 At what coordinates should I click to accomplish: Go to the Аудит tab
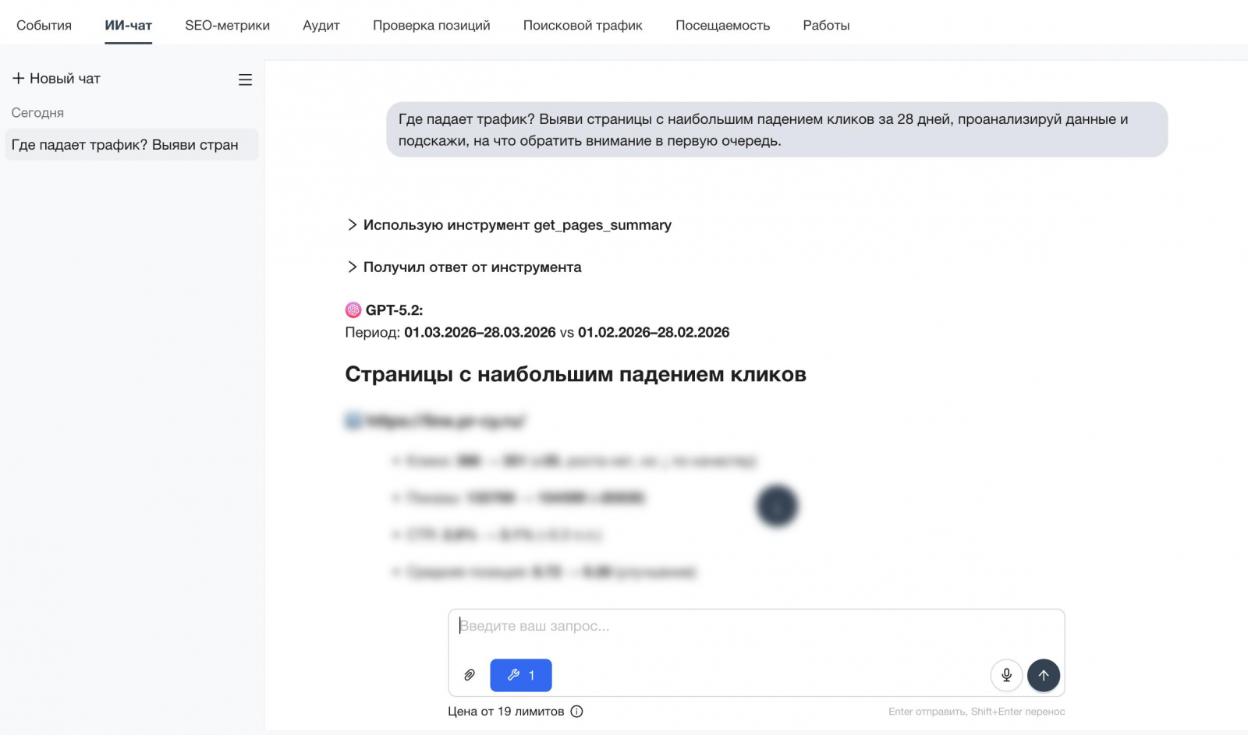[321, 25]
